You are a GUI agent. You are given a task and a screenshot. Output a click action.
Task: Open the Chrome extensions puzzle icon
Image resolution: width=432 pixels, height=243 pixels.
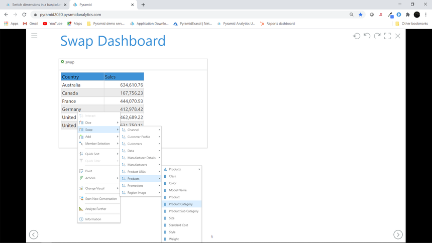(x=408, y=15)
